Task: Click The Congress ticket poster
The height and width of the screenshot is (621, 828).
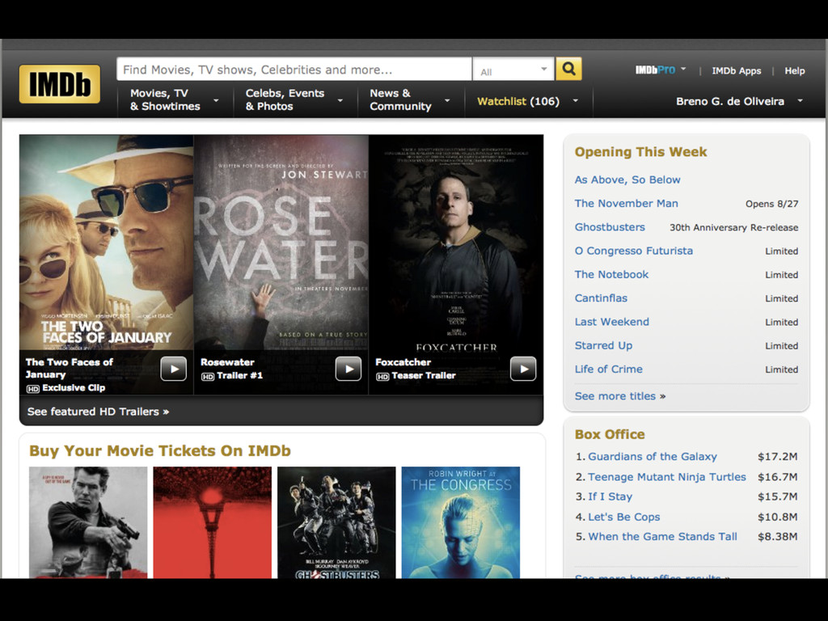Action: click(x=460, y=522)
